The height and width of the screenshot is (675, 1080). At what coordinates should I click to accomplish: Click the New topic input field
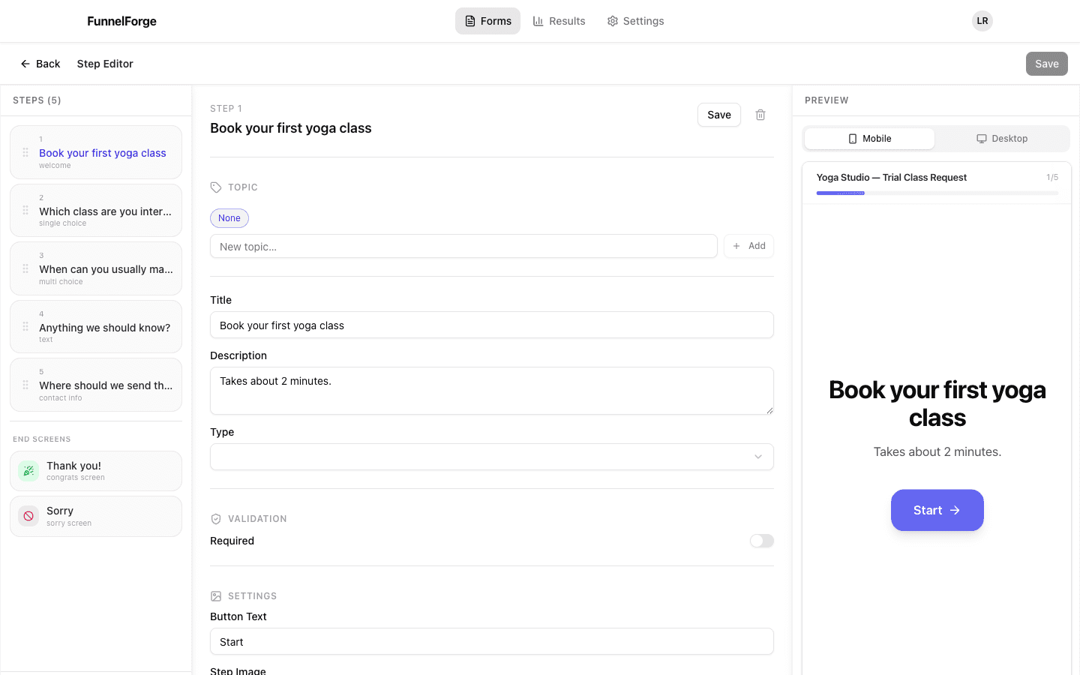(463, 246)
